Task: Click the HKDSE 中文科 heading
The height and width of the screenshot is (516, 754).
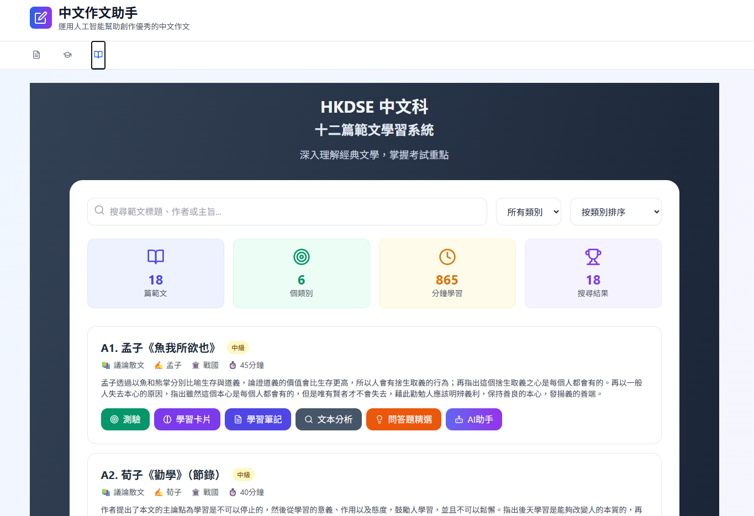Action: 375,107
